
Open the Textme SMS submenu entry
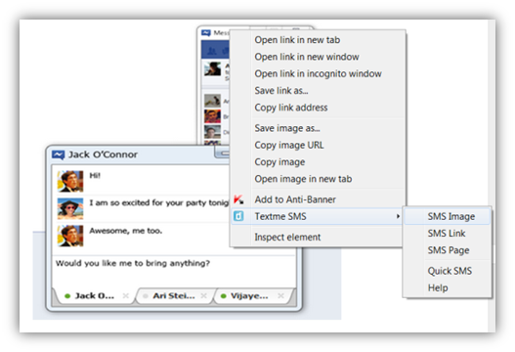(x=318, y=216)
